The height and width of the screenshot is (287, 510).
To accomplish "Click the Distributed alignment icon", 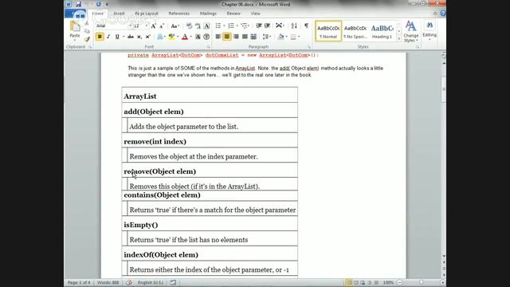I will tap(253, 37).
